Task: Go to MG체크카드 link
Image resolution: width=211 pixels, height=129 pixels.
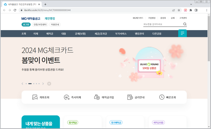Action: (x=138, y=18)
